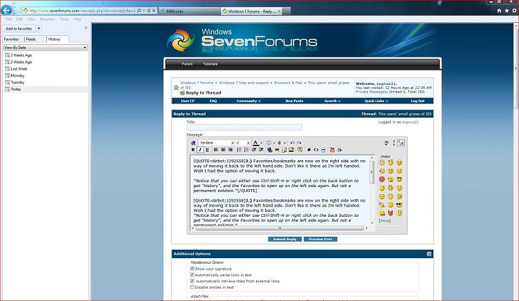Center align the message text
This screenshot has height=301, width=519.
pos(223,150)
